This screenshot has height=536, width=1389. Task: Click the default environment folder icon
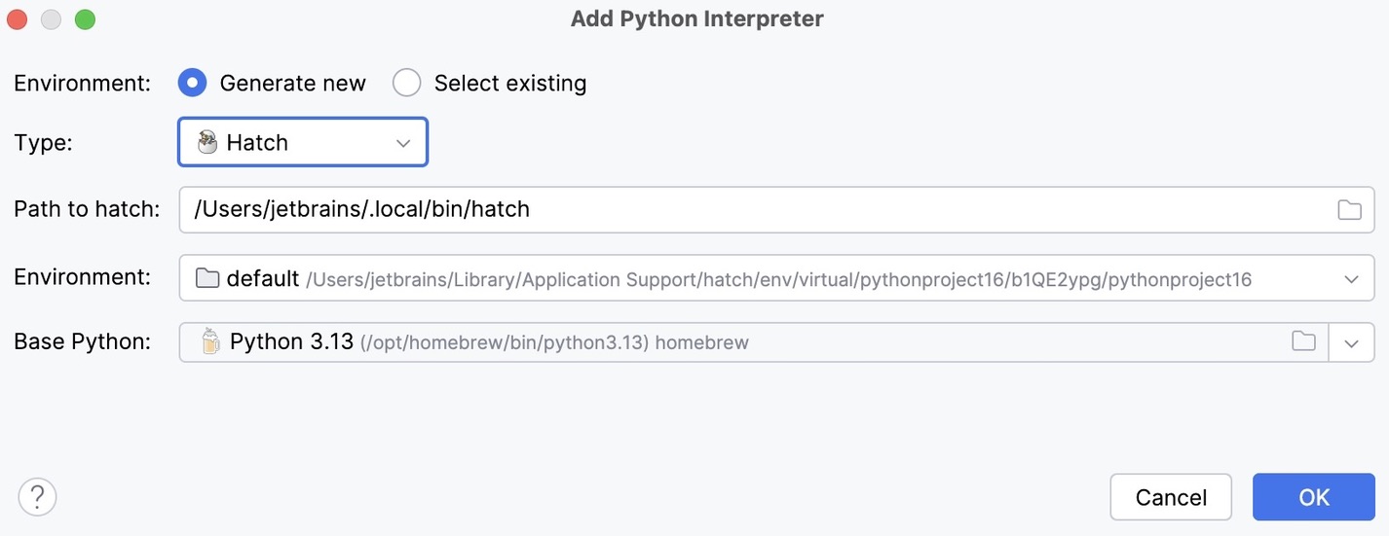(207, 279)
